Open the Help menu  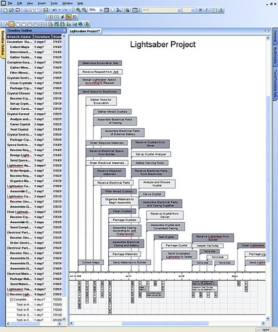pos(80,3)
